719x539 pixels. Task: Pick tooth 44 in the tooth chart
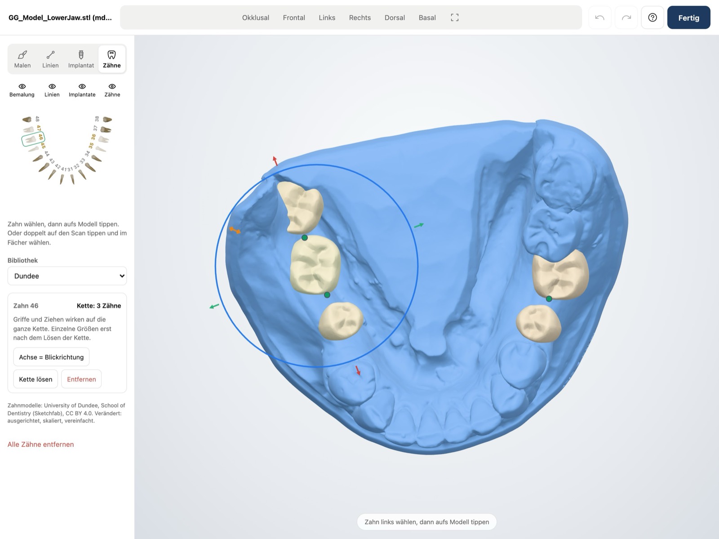click(x=39, y=158)
